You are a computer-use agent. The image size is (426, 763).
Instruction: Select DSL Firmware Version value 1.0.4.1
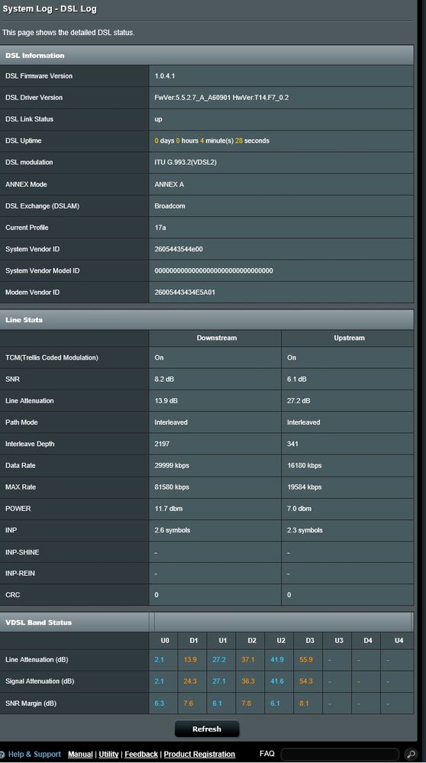tap(164, 76)
